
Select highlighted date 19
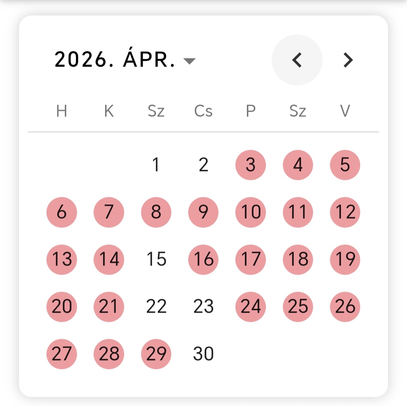pyautogui.click(x=345, y=259)
